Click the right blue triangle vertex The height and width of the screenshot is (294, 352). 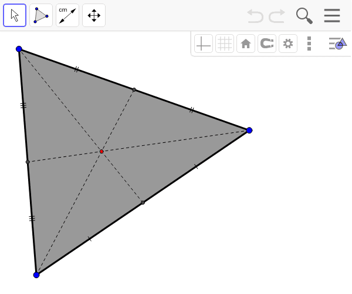pos(249,130)
